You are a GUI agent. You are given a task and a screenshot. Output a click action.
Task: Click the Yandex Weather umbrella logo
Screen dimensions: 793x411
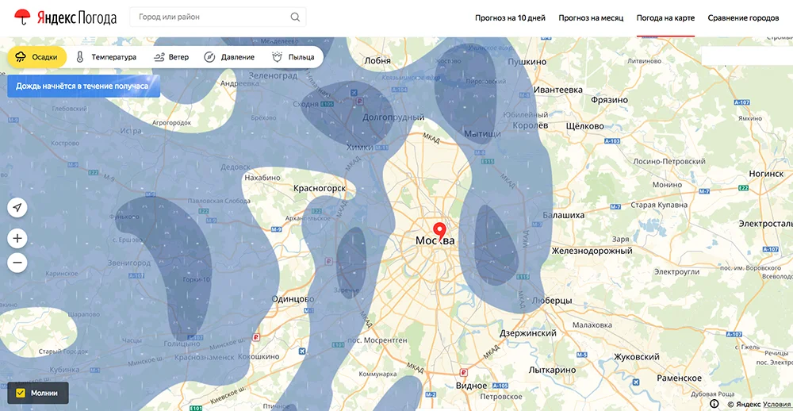click(23, 17)
